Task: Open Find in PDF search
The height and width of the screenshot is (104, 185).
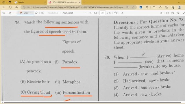Action: coord(161,13)
